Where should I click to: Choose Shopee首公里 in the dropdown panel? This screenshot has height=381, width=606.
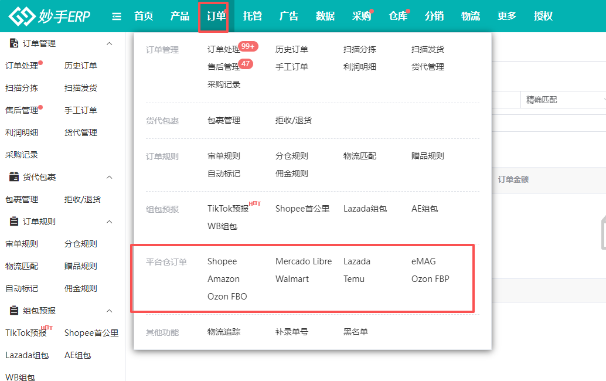point(302,209)
